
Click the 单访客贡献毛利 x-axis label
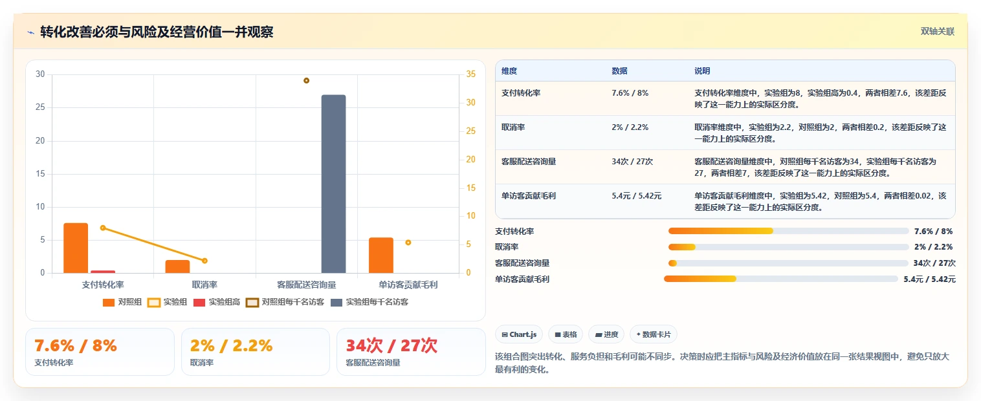point(408,285)
